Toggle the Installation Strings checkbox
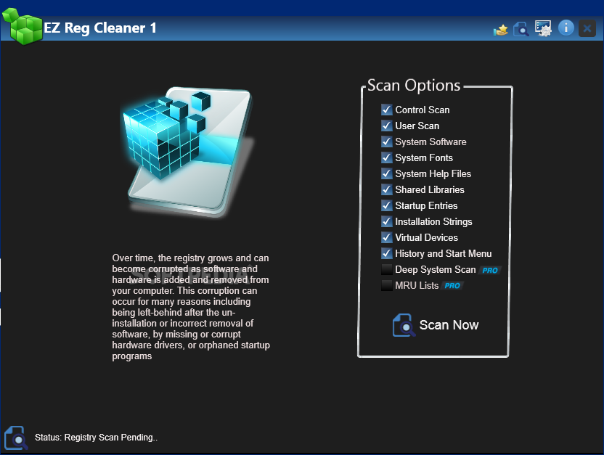The width and height of the screenshot is (604, 455). point(387,222)
